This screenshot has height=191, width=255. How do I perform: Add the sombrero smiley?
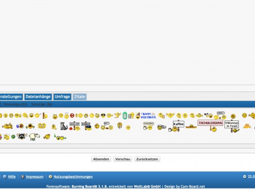click(x=191, y=126)
